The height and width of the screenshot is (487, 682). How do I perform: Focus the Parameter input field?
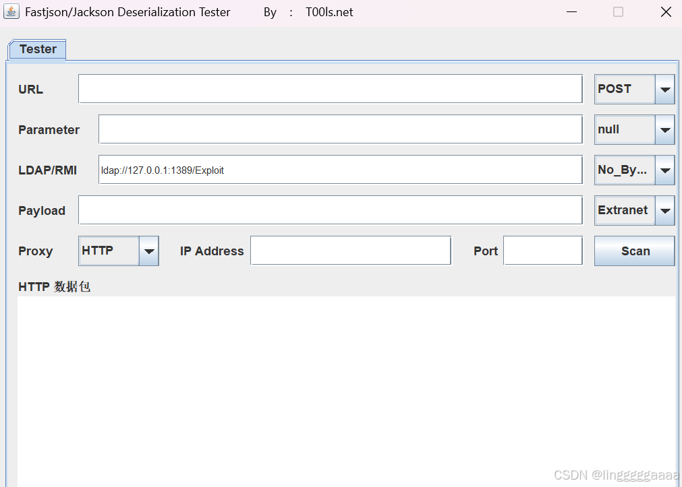(340, 129)
